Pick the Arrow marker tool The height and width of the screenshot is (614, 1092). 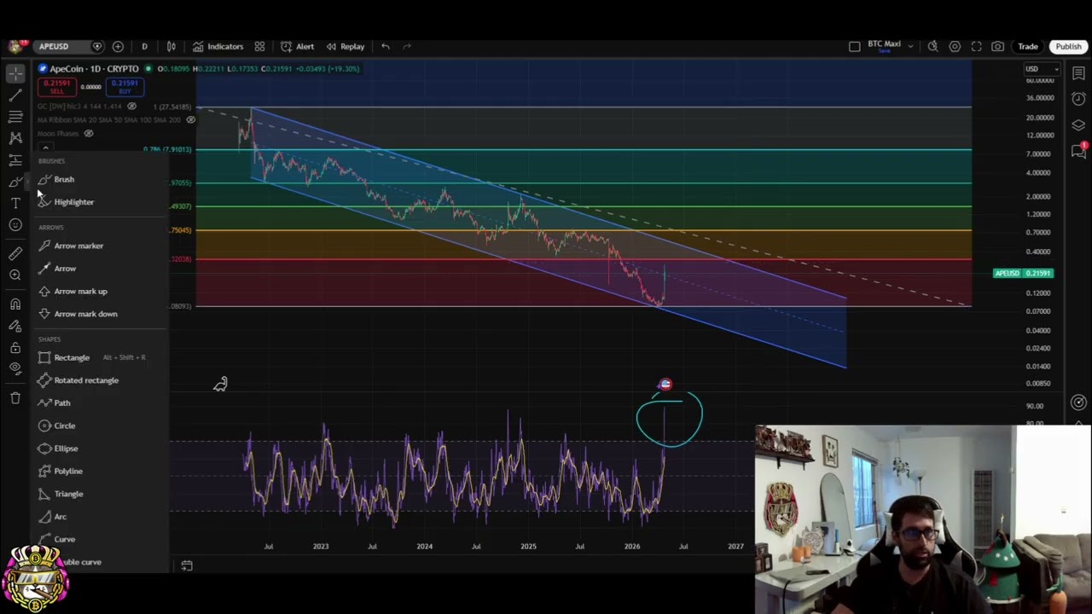pyautogui.click(x=78, y=246)
